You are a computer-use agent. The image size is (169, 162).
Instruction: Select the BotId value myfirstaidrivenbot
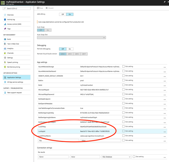point(86,85)
